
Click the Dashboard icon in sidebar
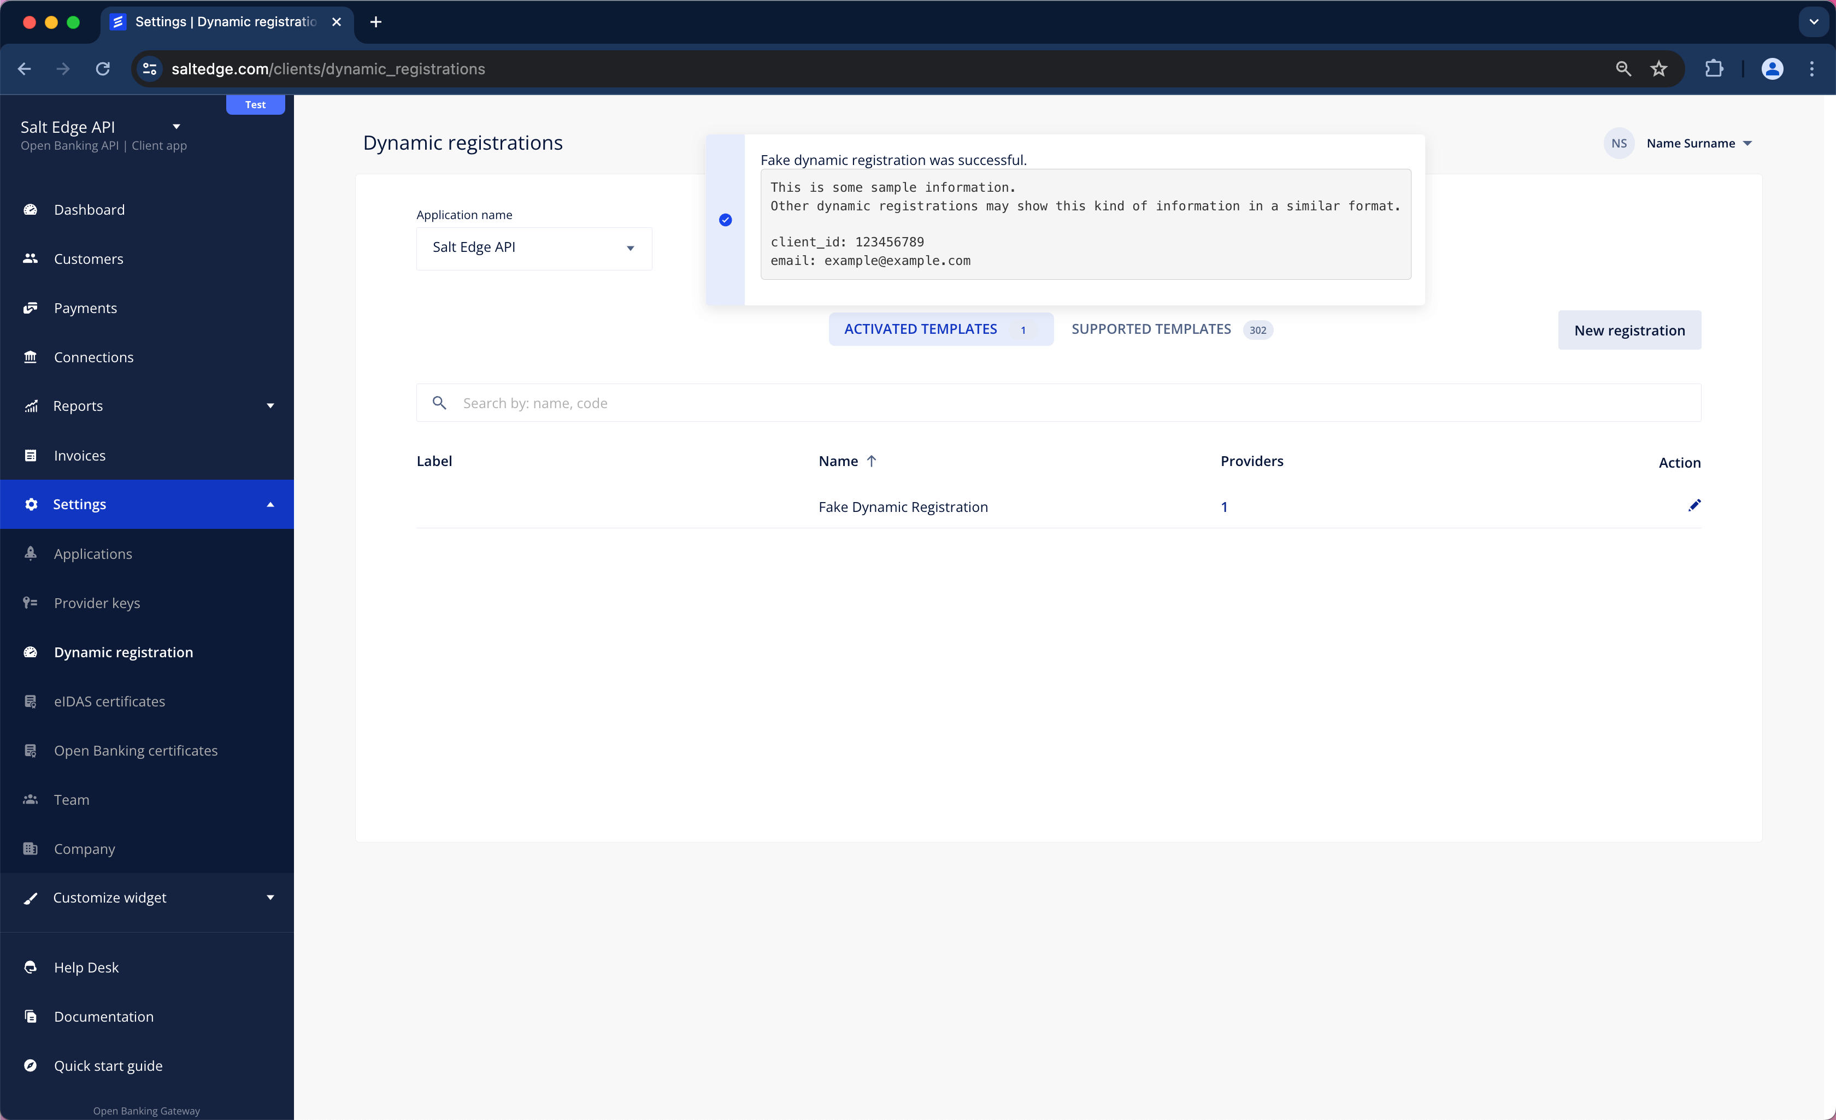point(33,209)
